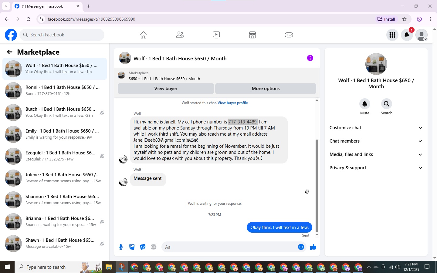The width and height of the screenshot is (437, 273).
Task: Follow the View buyer profile link
Action: coord(233,103)
